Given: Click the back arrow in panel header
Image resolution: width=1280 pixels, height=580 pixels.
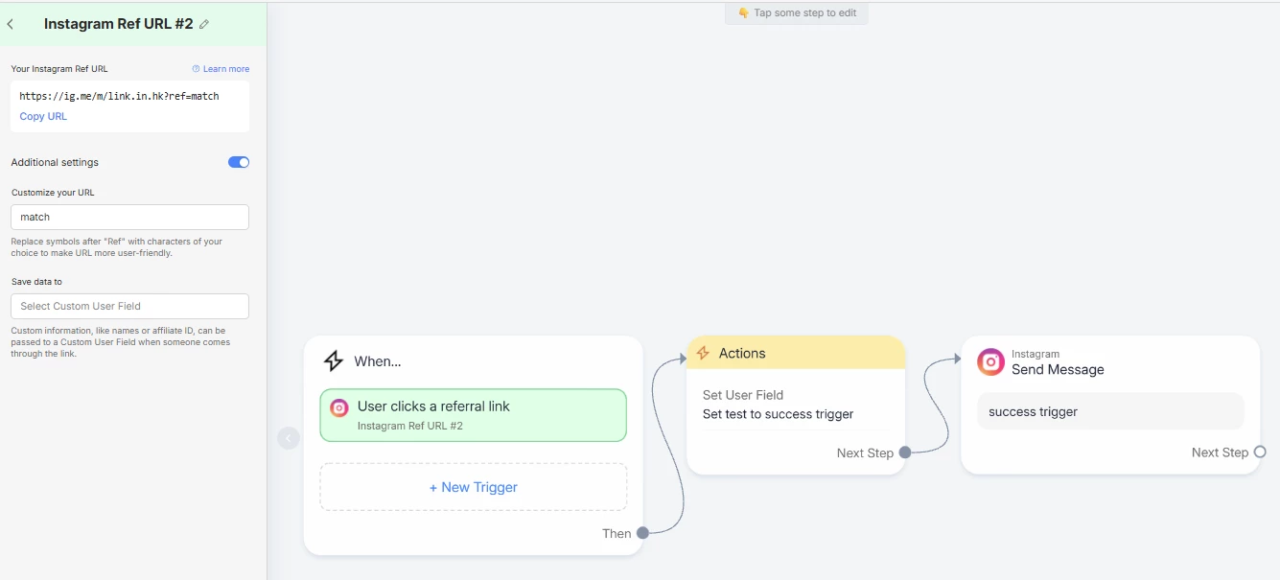Looking at the screenshot, I should pos(11,24).
